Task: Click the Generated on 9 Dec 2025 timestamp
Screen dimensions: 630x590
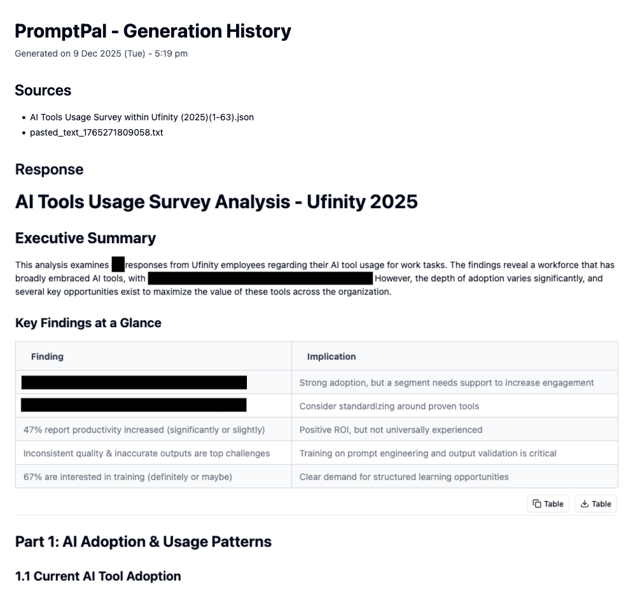Action: pyautogui.click(x=101, y=53)
